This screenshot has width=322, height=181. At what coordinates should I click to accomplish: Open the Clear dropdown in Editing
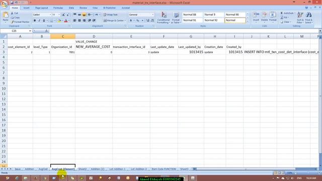[x=286, y=22]
